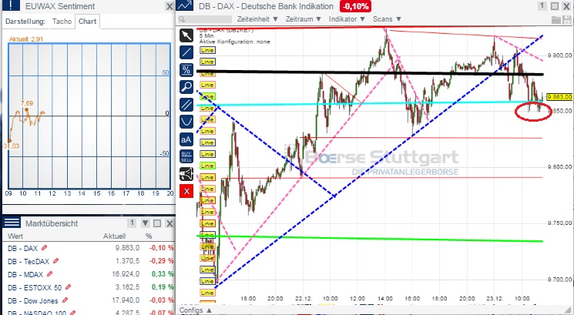Click the pencil icon next to DB - TecDAX
Image resolution: width=574 pixels, height=315 pixels.
pos(55,261)
